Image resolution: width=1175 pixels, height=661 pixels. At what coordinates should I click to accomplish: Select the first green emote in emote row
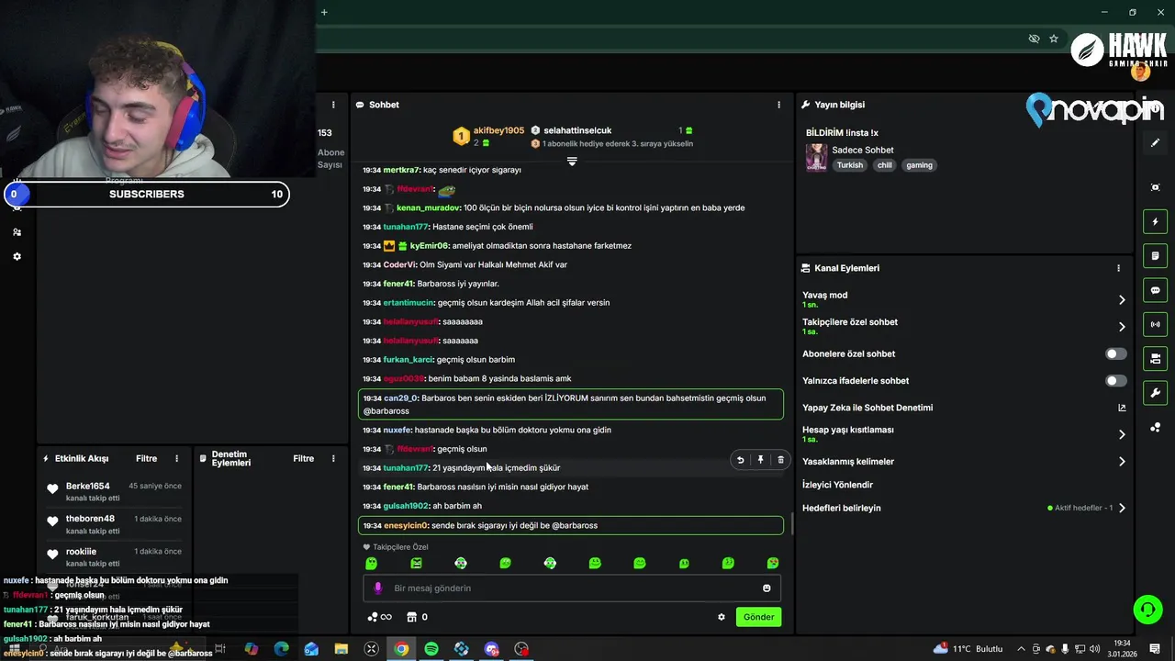click(x=372, y=563)
